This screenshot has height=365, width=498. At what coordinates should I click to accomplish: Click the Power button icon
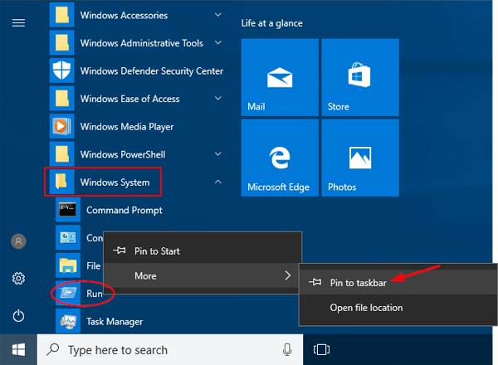point(18,315)
